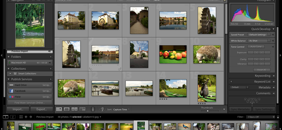Click the Auto Tone button
The height and width of the screenshot is (130, 282).
point(256,47)
